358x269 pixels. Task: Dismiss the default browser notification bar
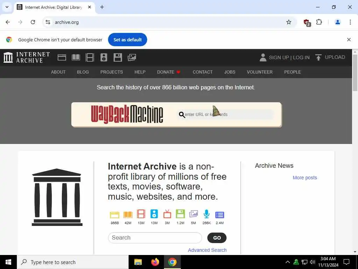[x=349, y=40]
